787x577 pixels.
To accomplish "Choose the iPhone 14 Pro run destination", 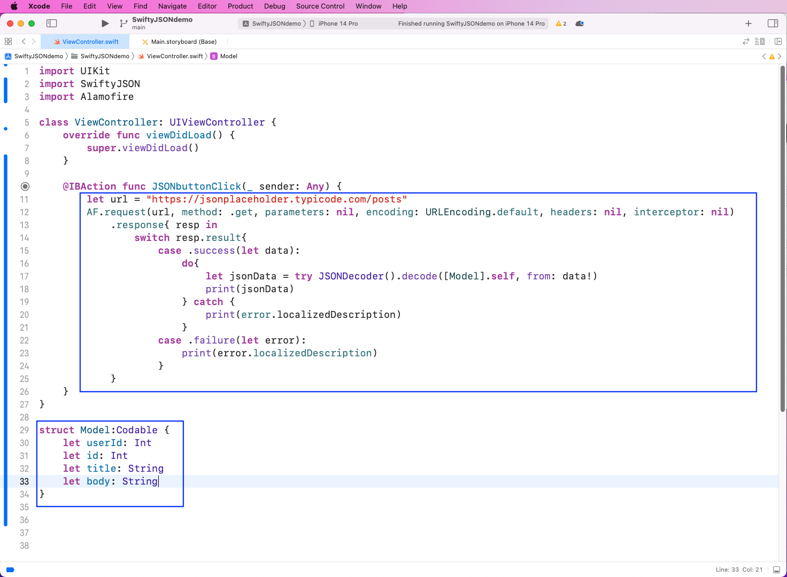I will (334, 24).
